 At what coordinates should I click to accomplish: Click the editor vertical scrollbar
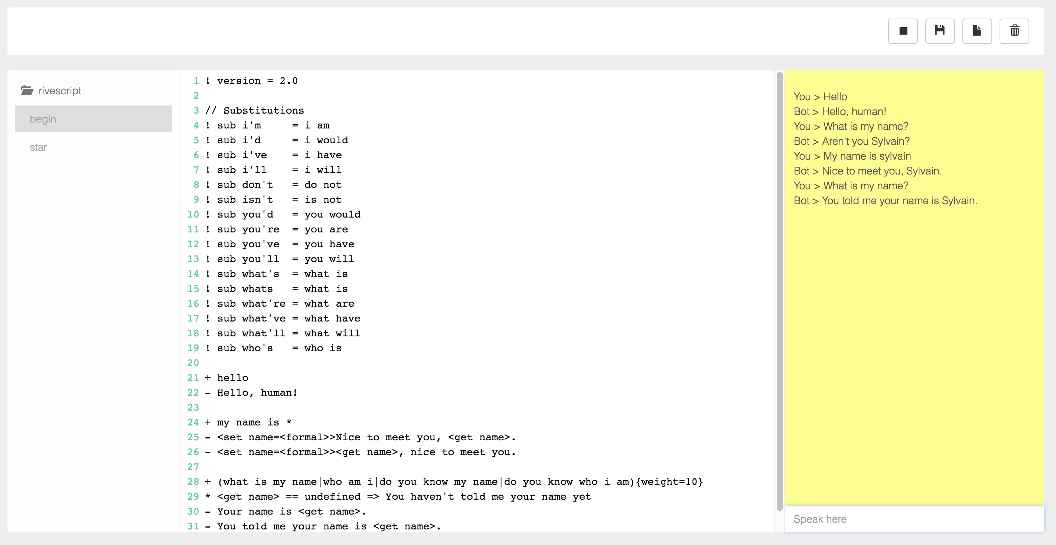[779, 291]
